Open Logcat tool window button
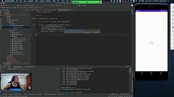 tap(32, 94)
